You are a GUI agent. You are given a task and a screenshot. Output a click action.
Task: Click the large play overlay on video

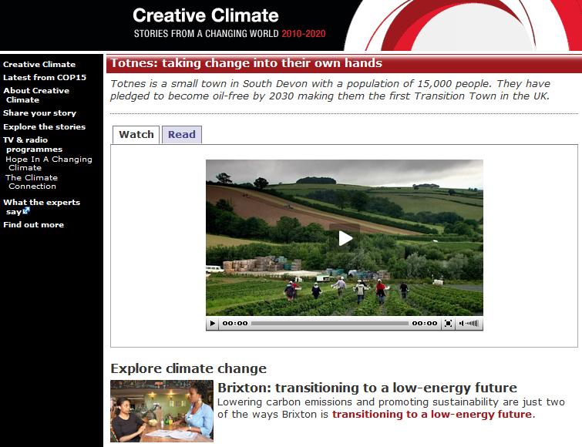[x=345, y=238]
